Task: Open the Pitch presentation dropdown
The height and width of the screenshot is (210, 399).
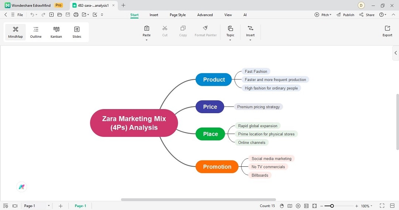Action: (x=323, y=15)
